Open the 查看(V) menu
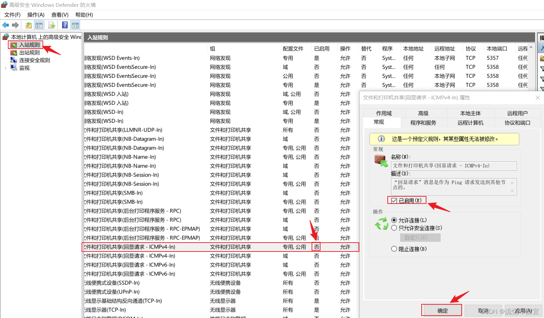544x318 pixels. click(x=60, y=15)
